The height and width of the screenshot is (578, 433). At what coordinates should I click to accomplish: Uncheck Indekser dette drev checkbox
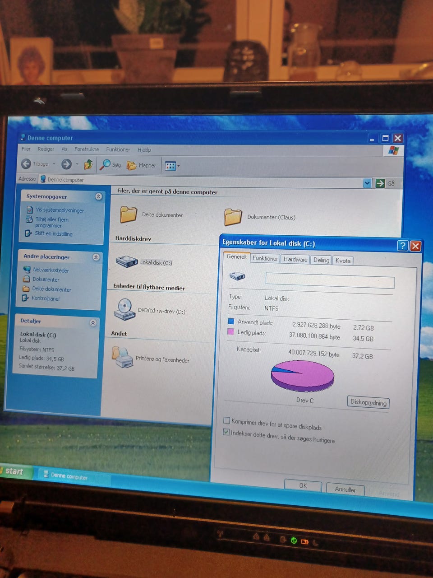(x=226, y=432)
